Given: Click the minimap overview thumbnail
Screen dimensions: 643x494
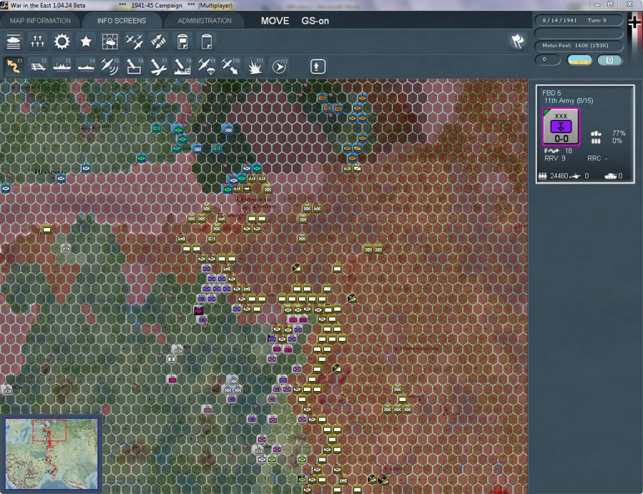Looking at the screenshot, I should (x=51, y=453).
